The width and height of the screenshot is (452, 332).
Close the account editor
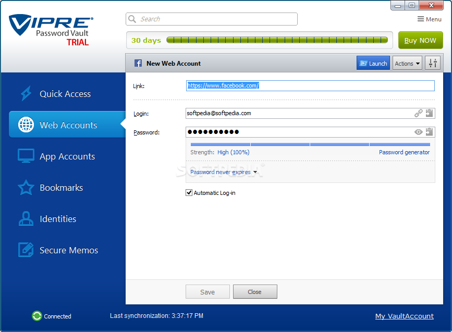255,292
